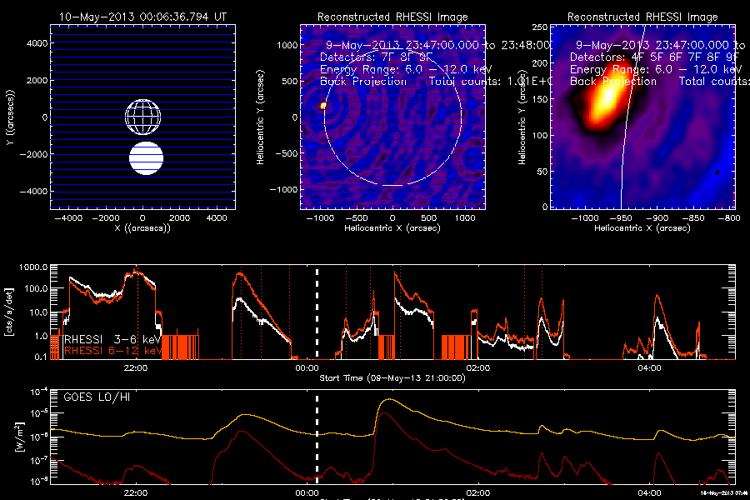
Task: Click the 'RHESSI 6-12 keV' legend entry
Action: pos(112,351)
